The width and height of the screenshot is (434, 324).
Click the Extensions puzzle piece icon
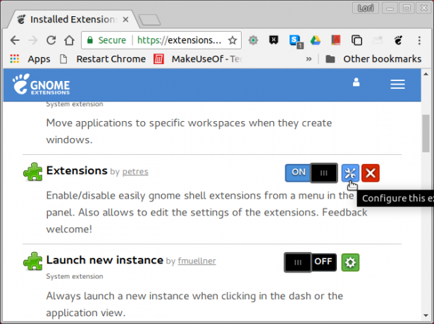(33, 172)
